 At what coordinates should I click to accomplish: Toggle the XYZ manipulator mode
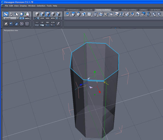point(22,18)
